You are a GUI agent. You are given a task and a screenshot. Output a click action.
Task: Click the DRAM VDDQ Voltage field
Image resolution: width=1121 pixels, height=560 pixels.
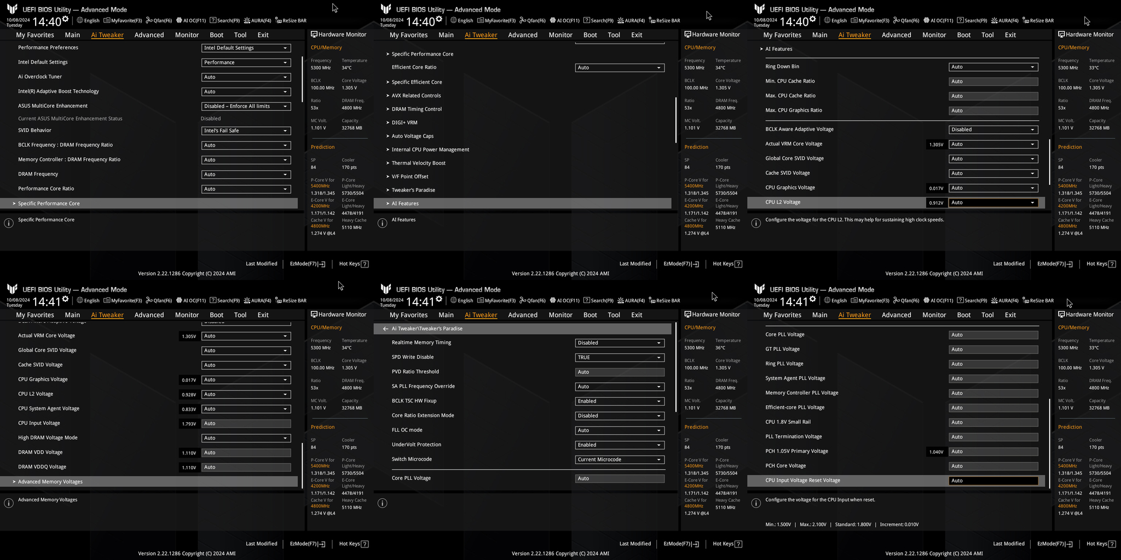(x=246, y=468)
